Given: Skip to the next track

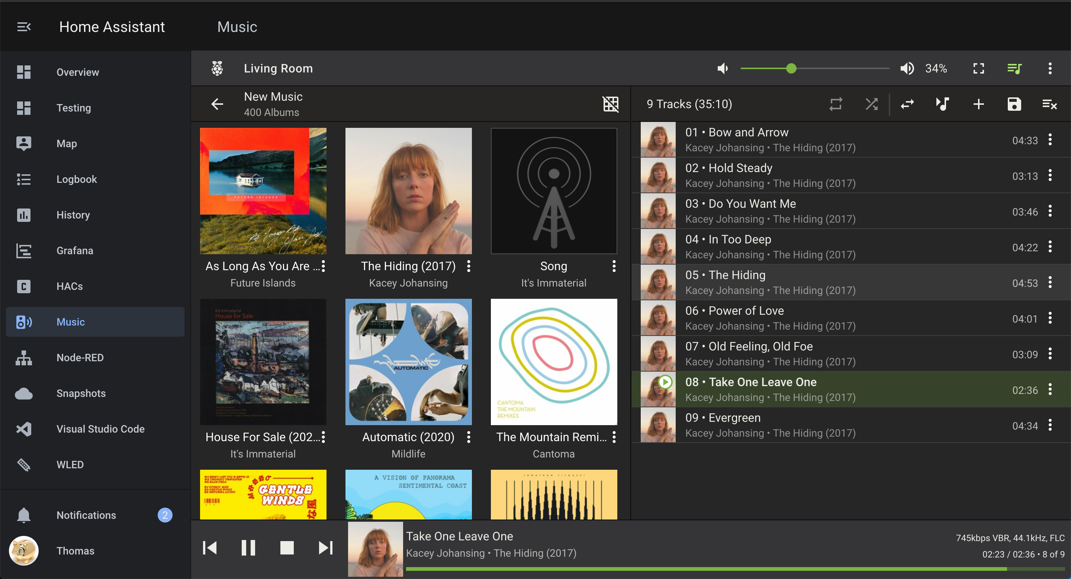Looking at the screenshot, I should tap(325, 548).
